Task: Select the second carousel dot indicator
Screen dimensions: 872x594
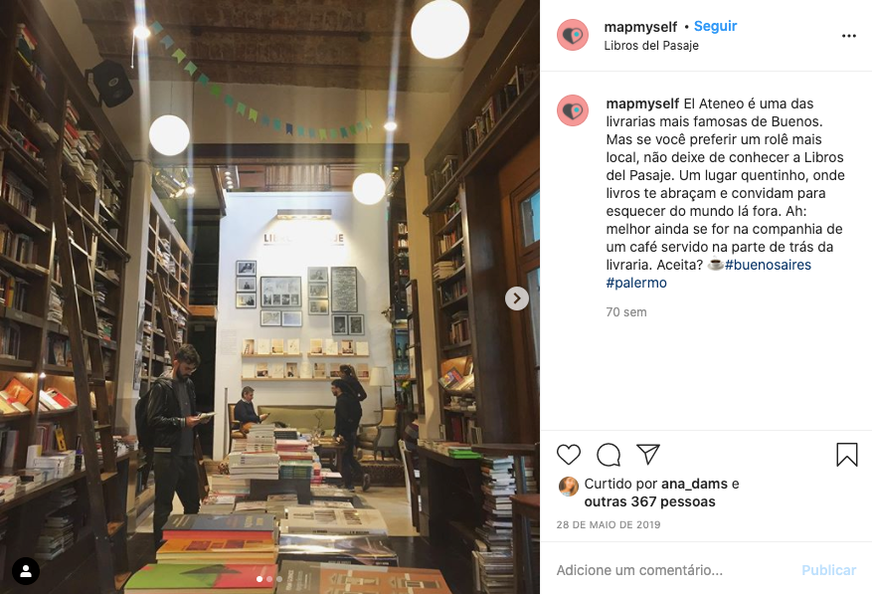Action: coord(269,579)
